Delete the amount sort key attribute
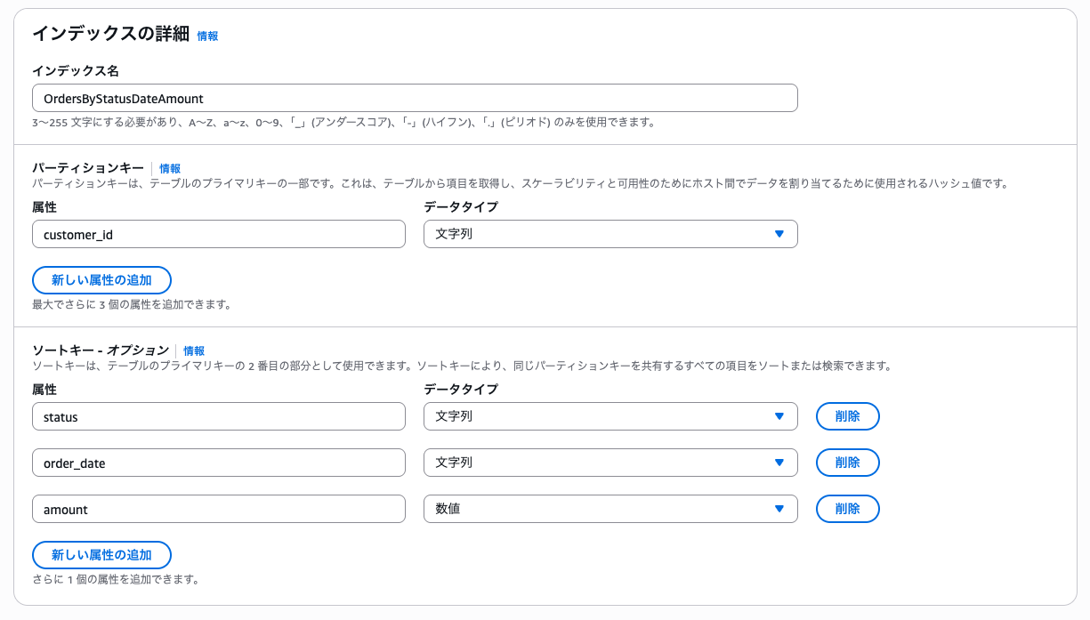 [x=847, y=509]
